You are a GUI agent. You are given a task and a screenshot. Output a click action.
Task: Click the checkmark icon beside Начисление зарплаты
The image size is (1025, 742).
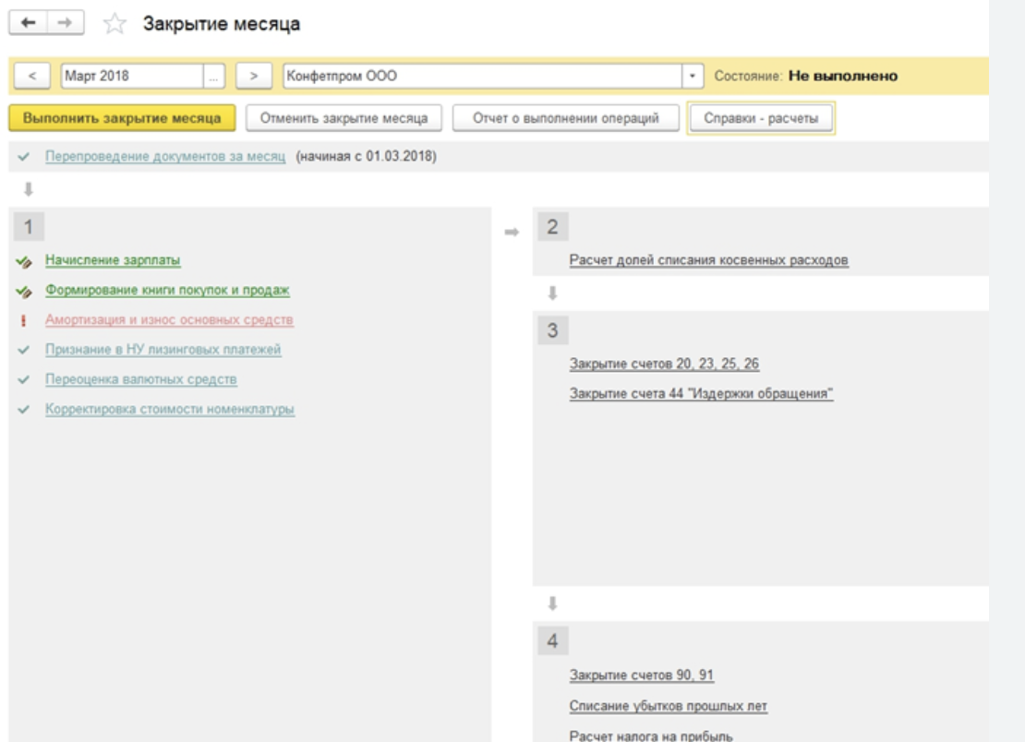coord(24,261)
